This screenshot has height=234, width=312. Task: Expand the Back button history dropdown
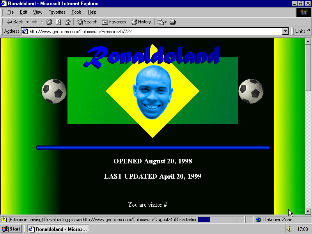tap(27, 22)
